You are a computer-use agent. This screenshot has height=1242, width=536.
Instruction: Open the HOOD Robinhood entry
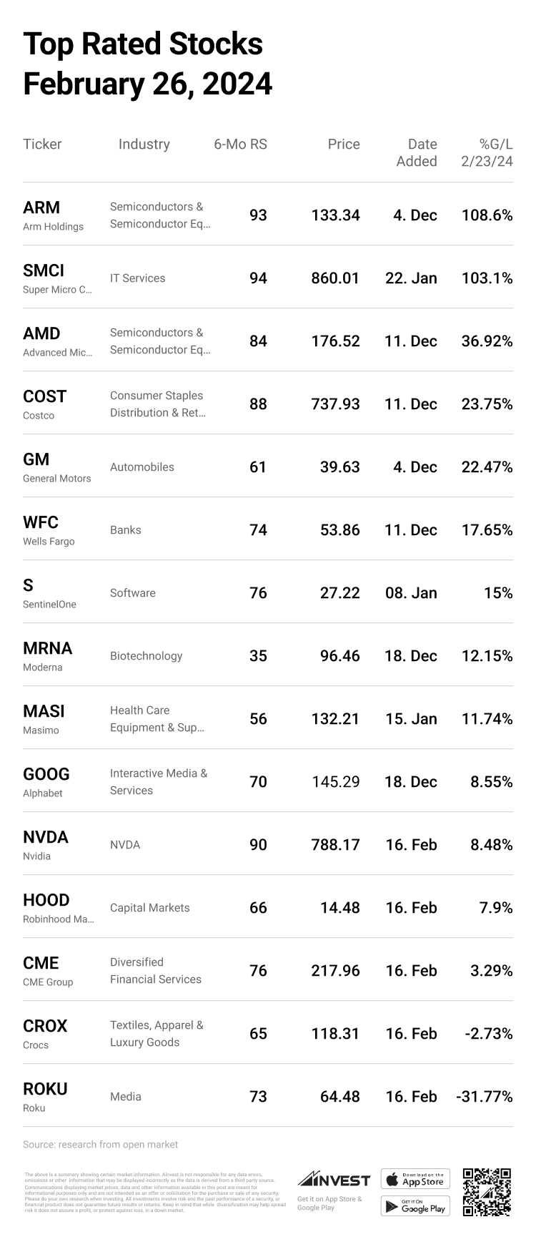(x=46, y=901)
